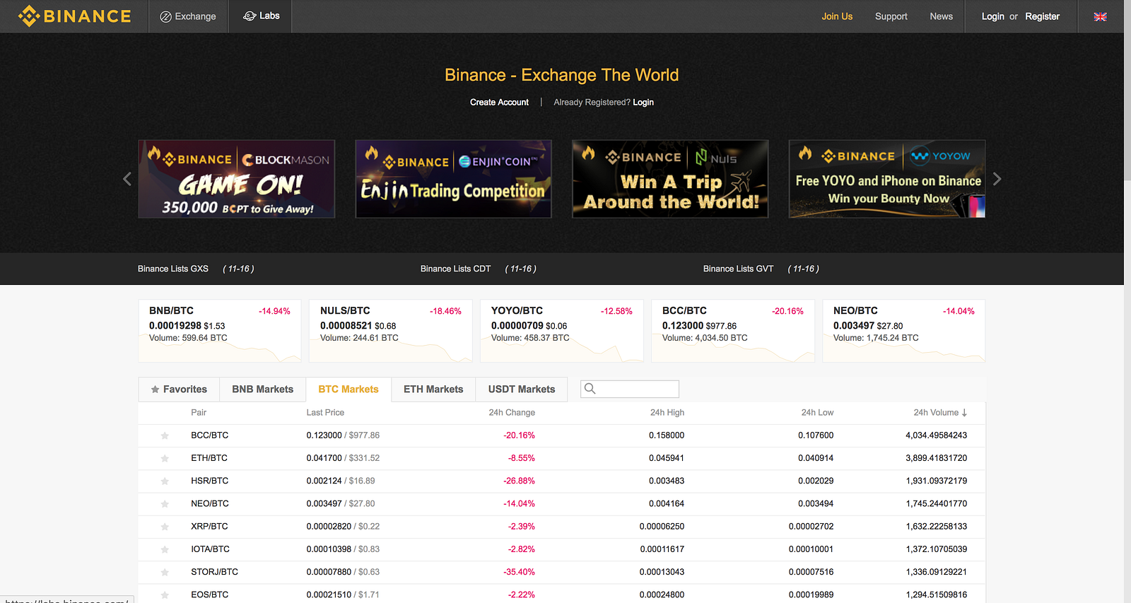Open the Blockmason Game On banner
1131x603 pixels.
[237, 179]
